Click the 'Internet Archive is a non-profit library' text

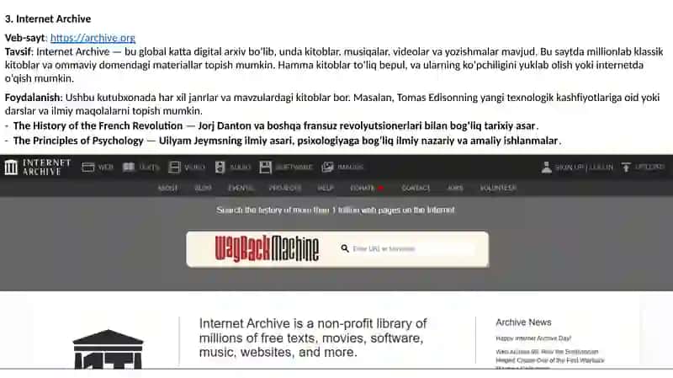tap(313, 338)
